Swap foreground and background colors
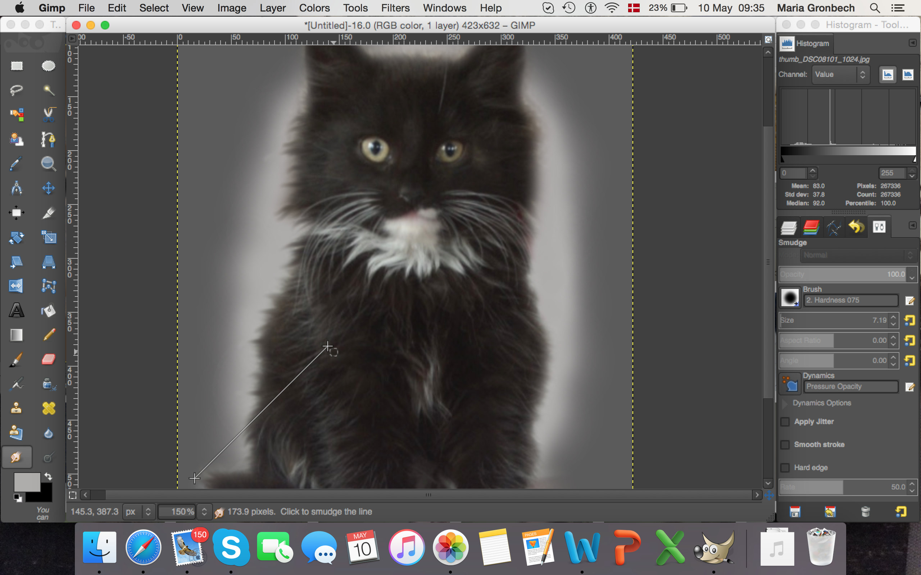The width and height of the screenshot is (921, 575). click(48, 477)
